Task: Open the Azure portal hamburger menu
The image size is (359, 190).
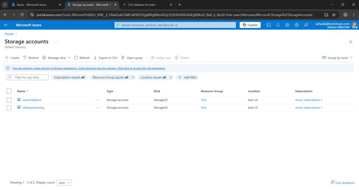Action: (x=6, y=25)
